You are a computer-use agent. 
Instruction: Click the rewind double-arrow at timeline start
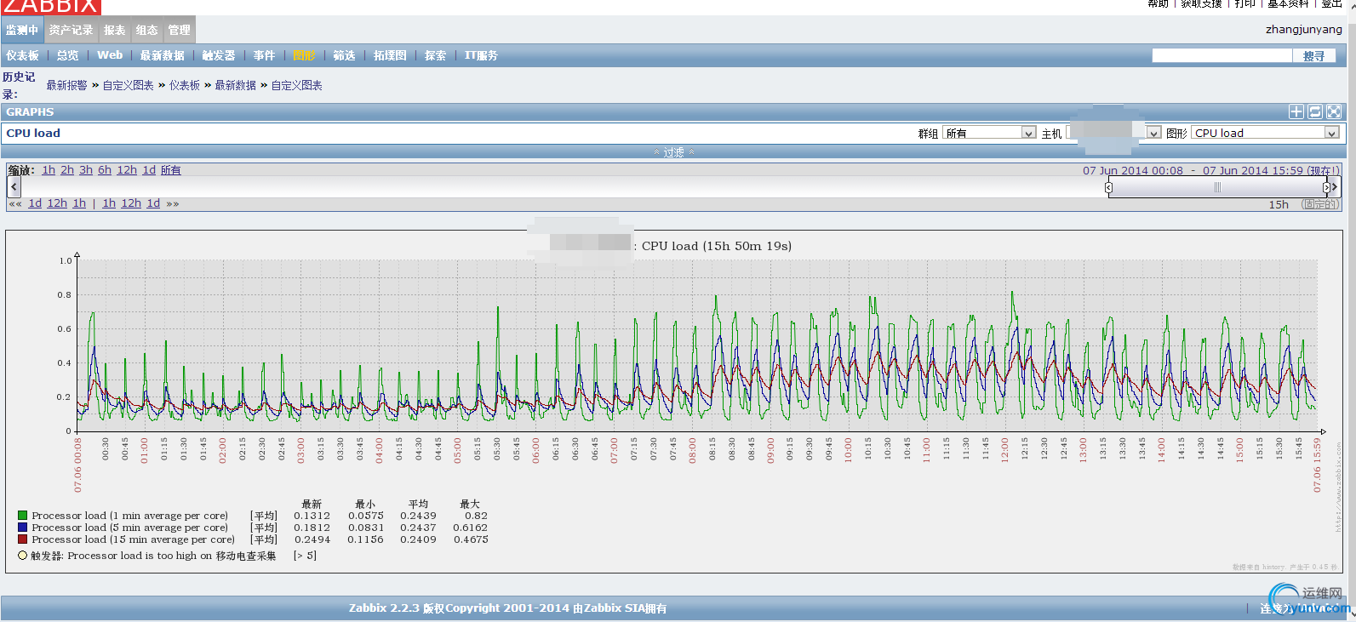(14, 204)
